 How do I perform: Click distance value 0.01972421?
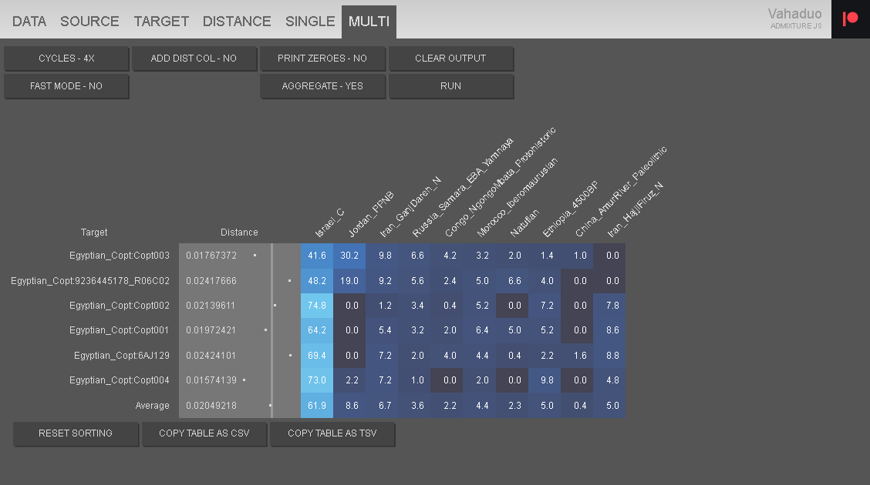(x=211, y=330)
